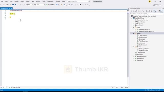Toggle the selected nested-view button in Solution Explorer

pos(155,11)
